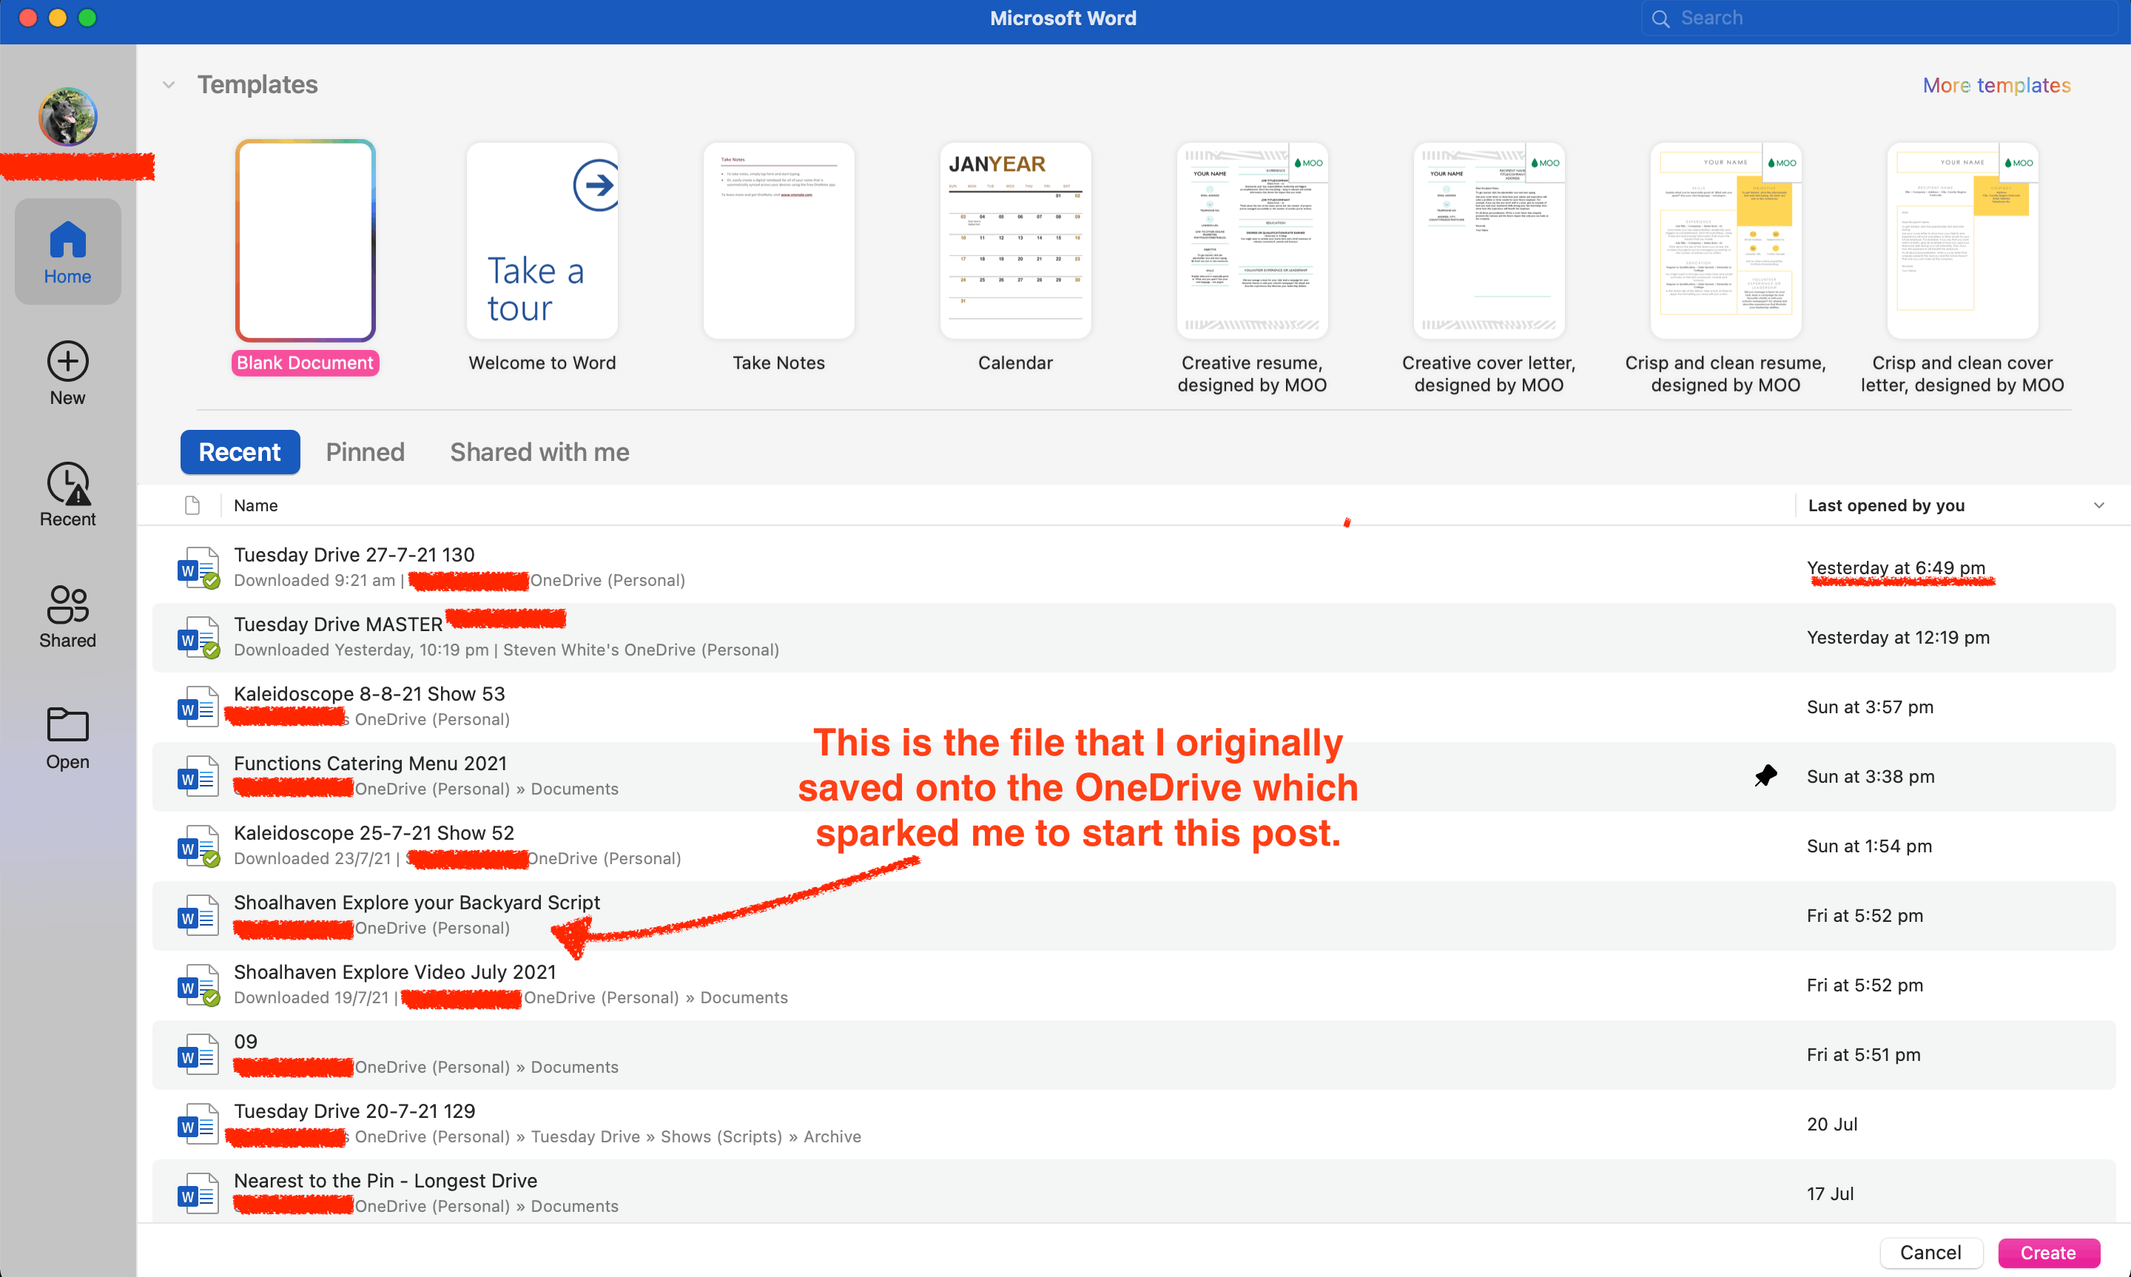Choose the Take a tour template
The height and width of the screenshot is (1277, 2131).
(542, 241)
